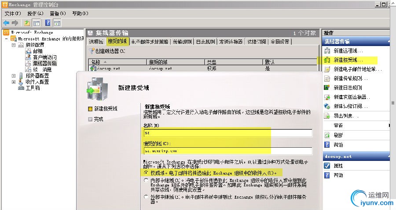Collapse the 集线器传输 actions section header
The height and width of the screenshot is (210, 396).
(x=389, y=42)
